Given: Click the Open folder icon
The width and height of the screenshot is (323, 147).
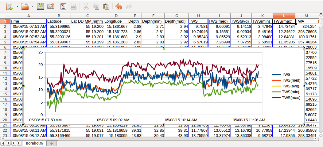Looking at the screenshot, I should [x=25, y=6].
